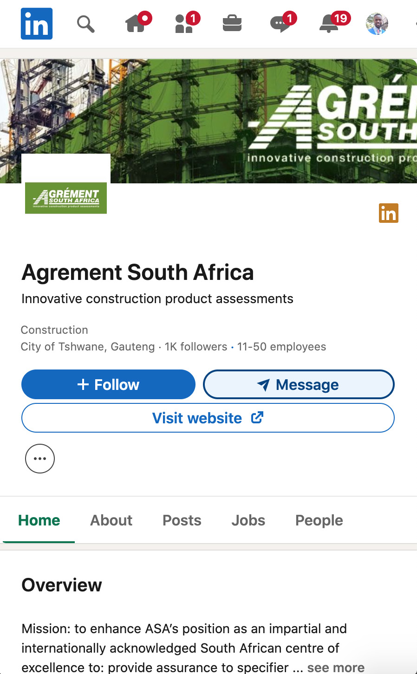
Task: Switch to the About tab
Action: coord(111,520)
